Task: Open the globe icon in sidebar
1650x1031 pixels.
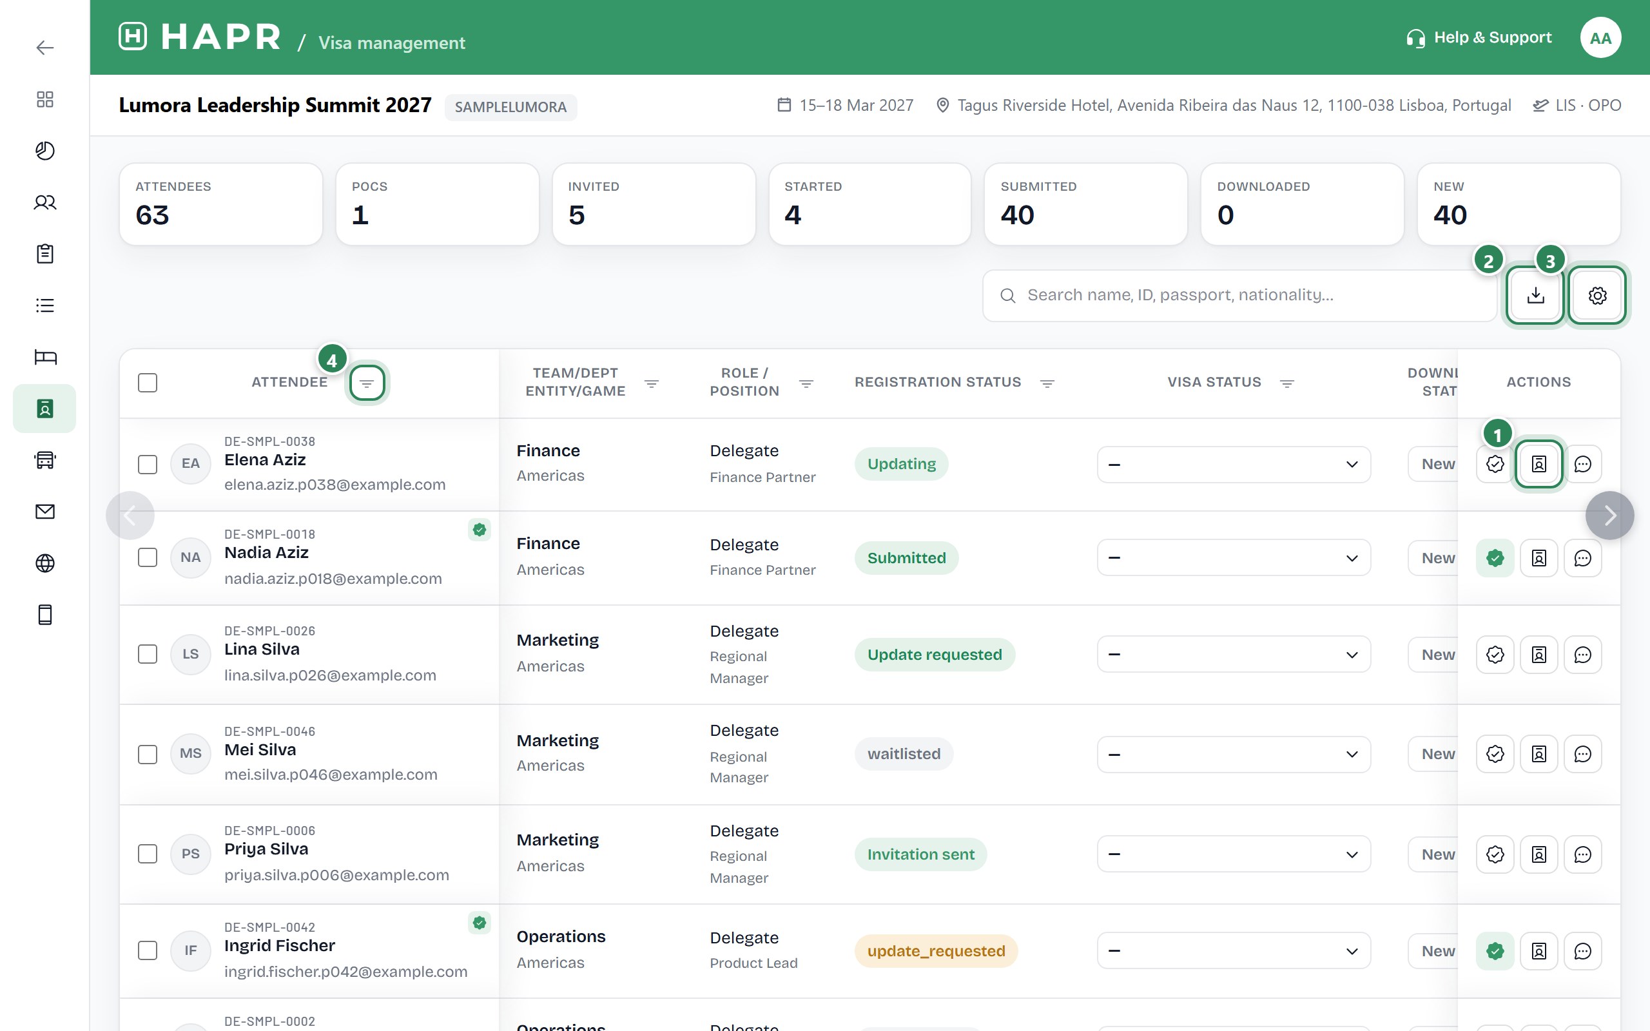Action: 45,563
